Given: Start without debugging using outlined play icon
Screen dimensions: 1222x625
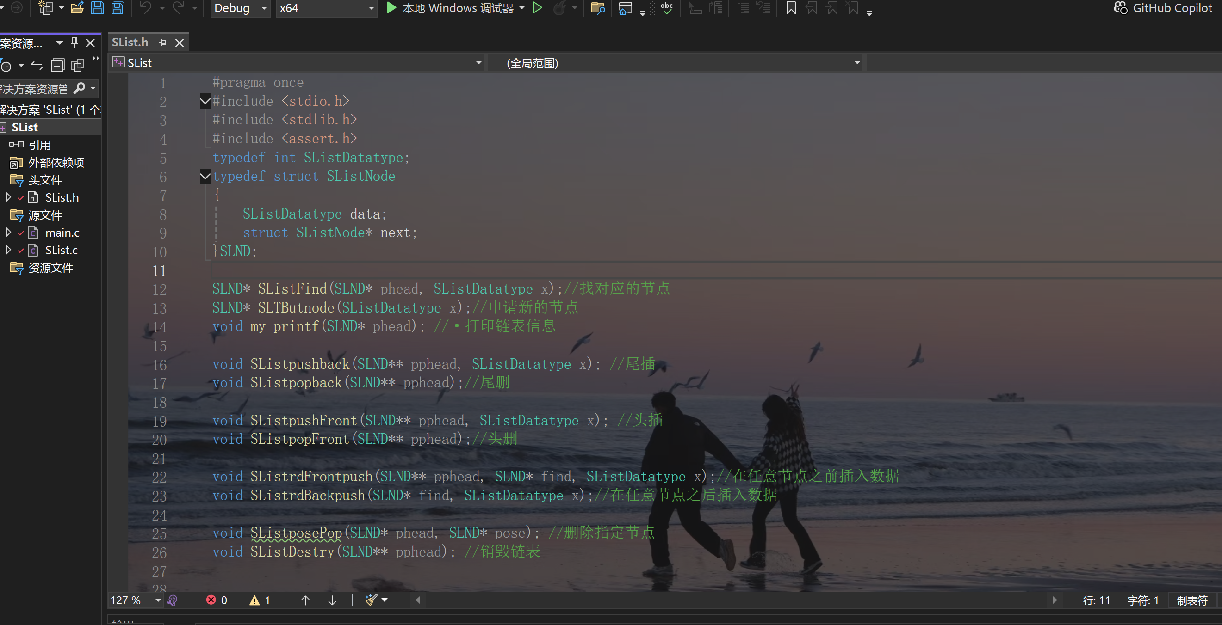Looking at the screenshot, I should coord(537,8).
